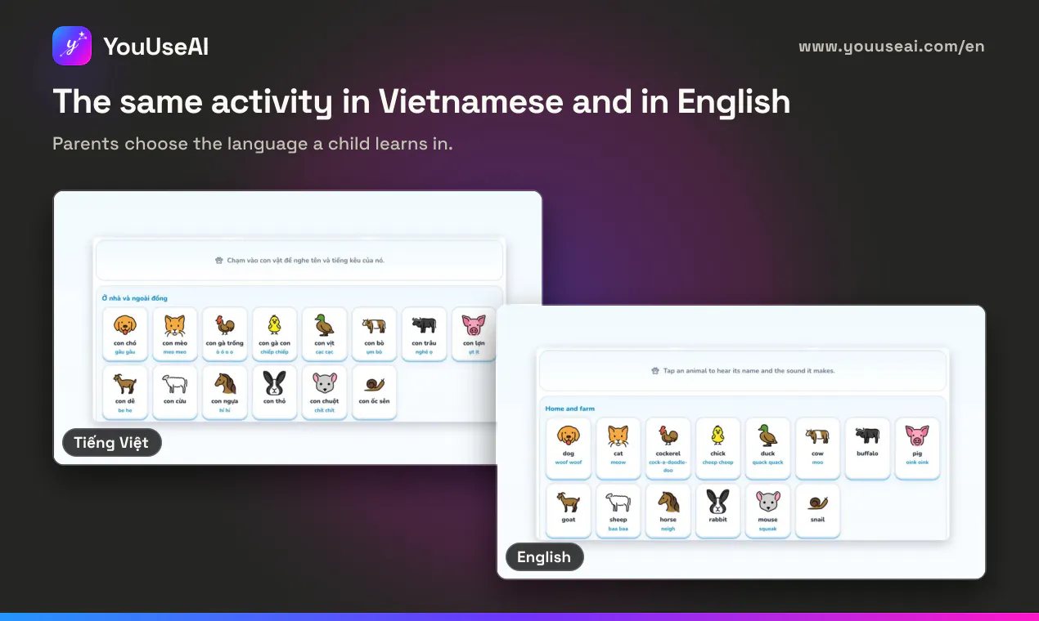Choose the 'con chuột' mouse card
Screen dimensions: 1039x621
tap(325, 392)
